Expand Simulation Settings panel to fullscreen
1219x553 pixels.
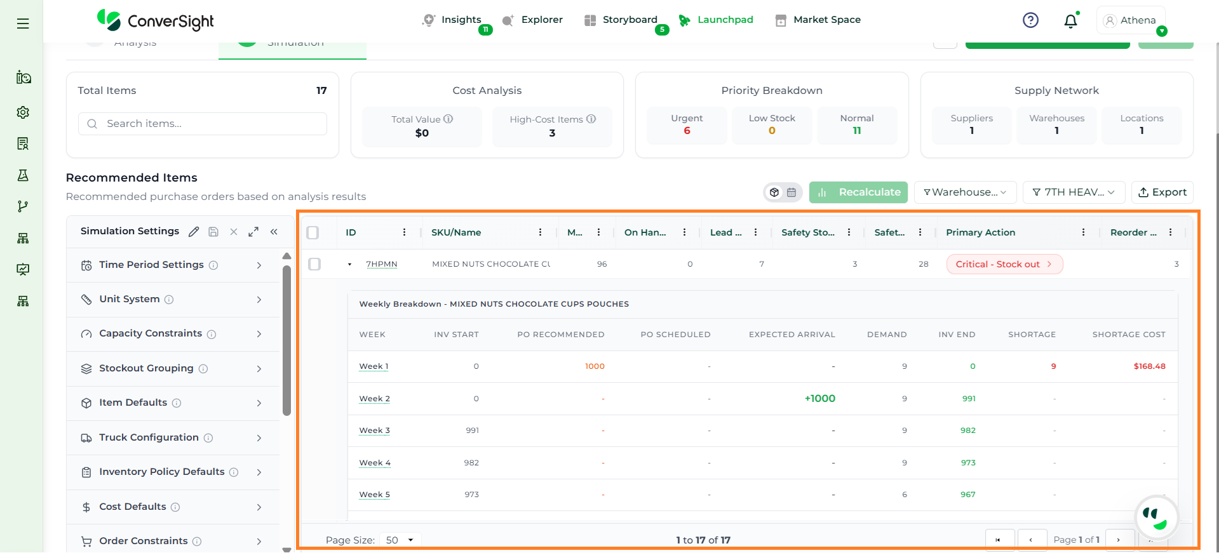click(253, 232)
